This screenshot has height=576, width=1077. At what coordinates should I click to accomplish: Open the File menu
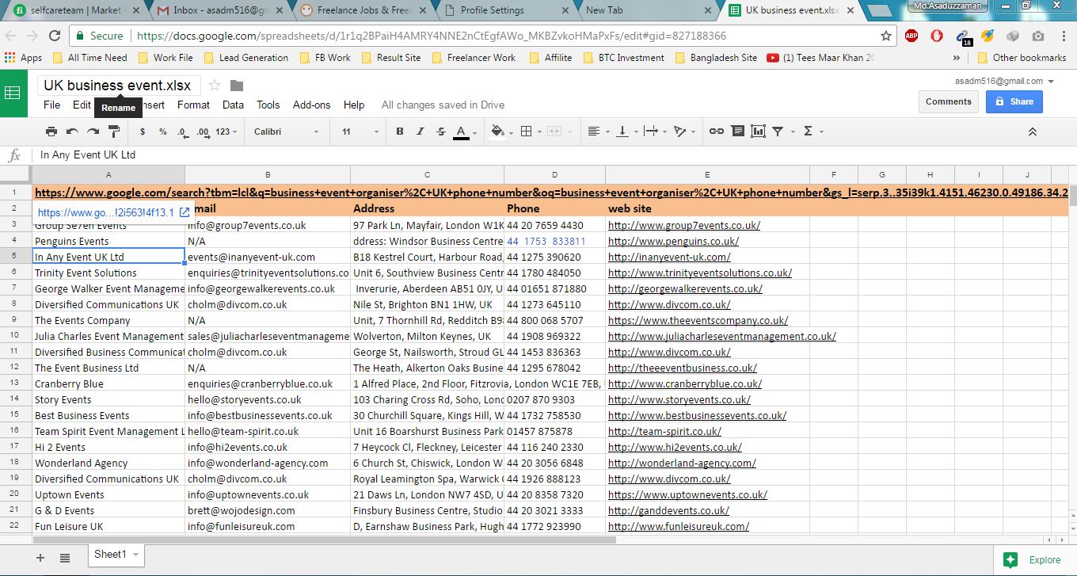[x=51, y=105]
